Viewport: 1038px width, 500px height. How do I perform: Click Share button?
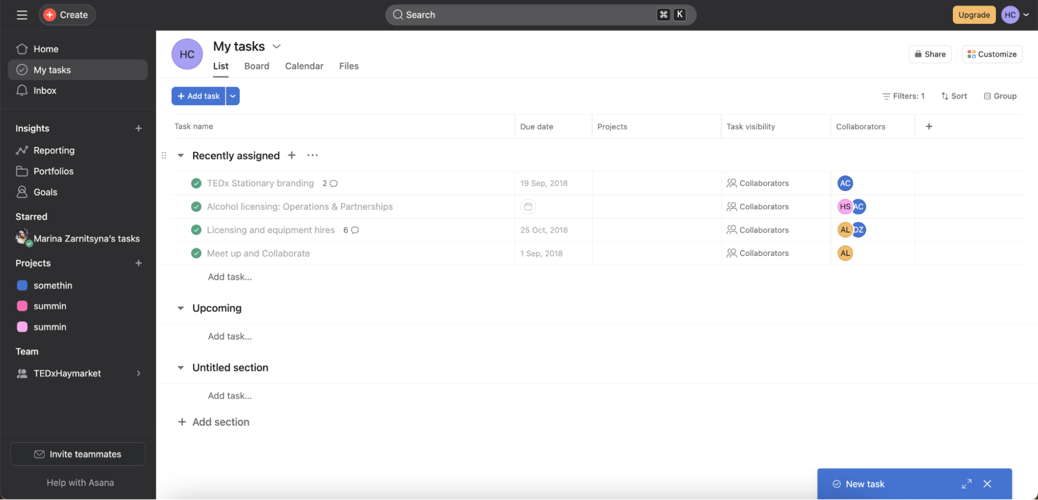930,54
